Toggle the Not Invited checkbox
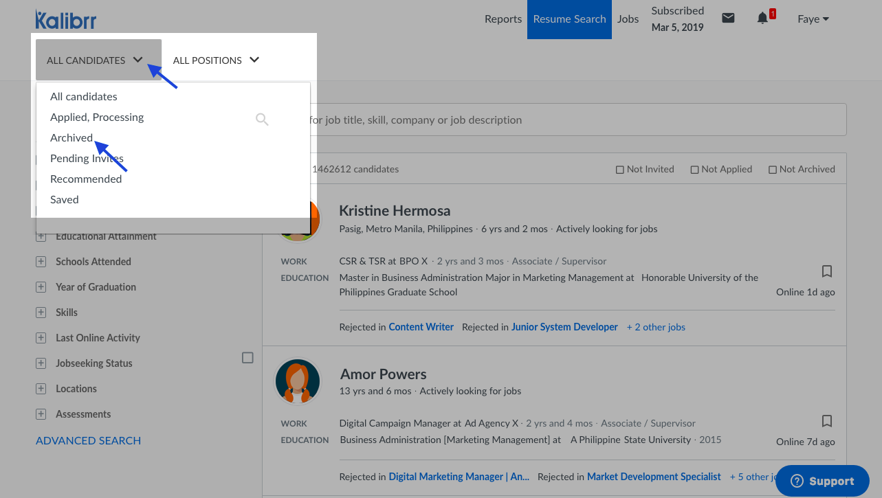Screen dimensions: 882x498 pos(620,170)
